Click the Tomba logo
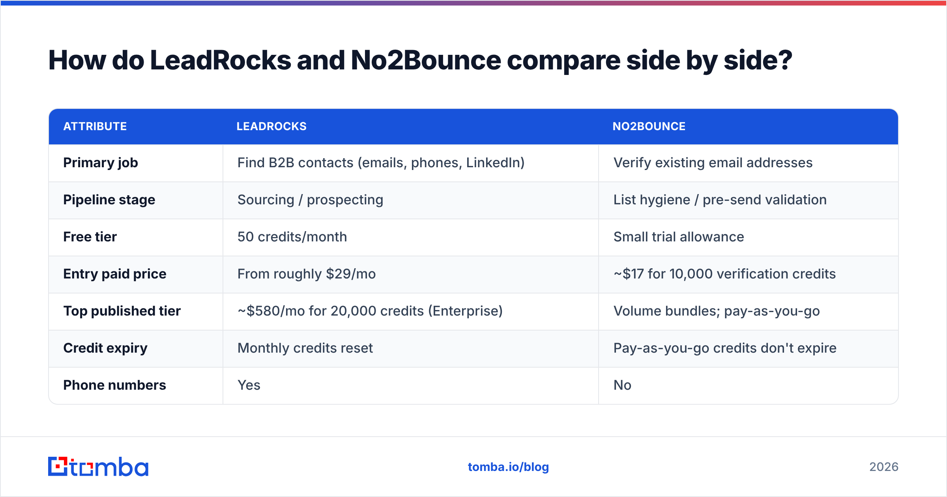 point(98,467)
